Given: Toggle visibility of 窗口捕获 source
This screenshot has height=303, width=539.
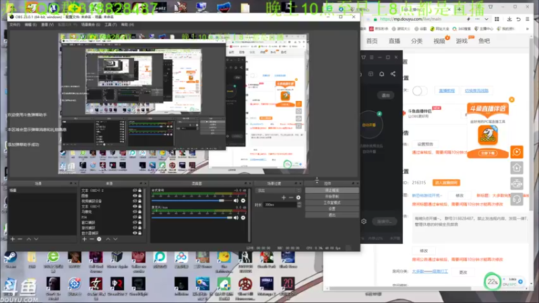Looking at the screenshot, I should point(135,222).
